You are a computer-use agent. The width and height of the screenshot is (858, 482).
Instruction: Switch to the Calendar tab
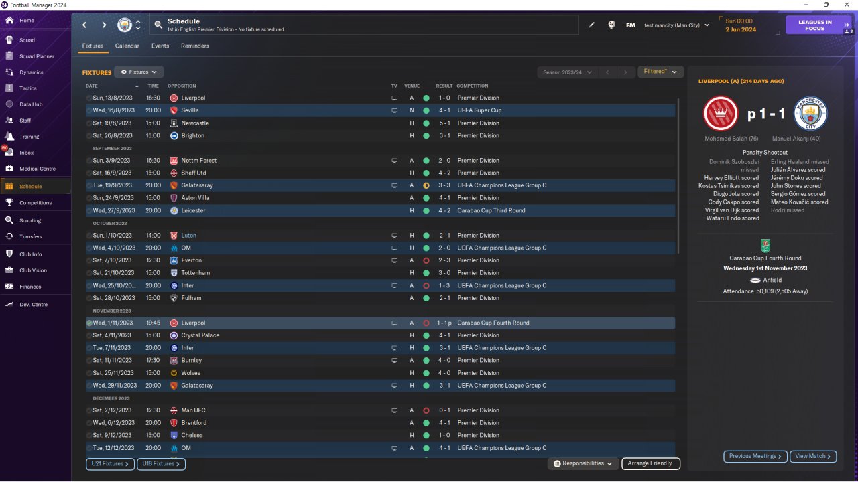(127, 46)
